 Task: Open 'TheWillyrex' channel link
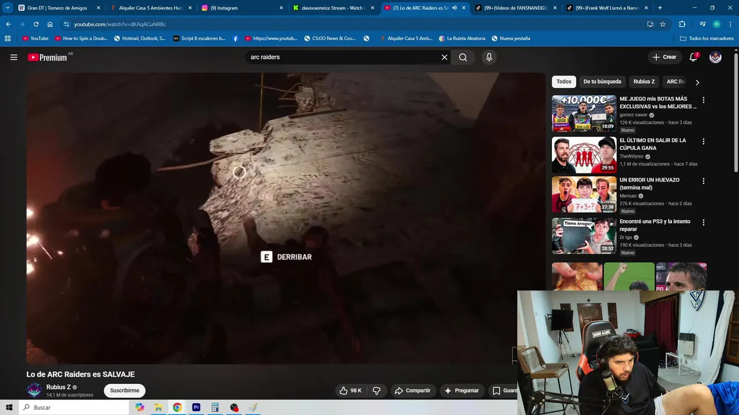pyautogui.click(x=632, y=156)
